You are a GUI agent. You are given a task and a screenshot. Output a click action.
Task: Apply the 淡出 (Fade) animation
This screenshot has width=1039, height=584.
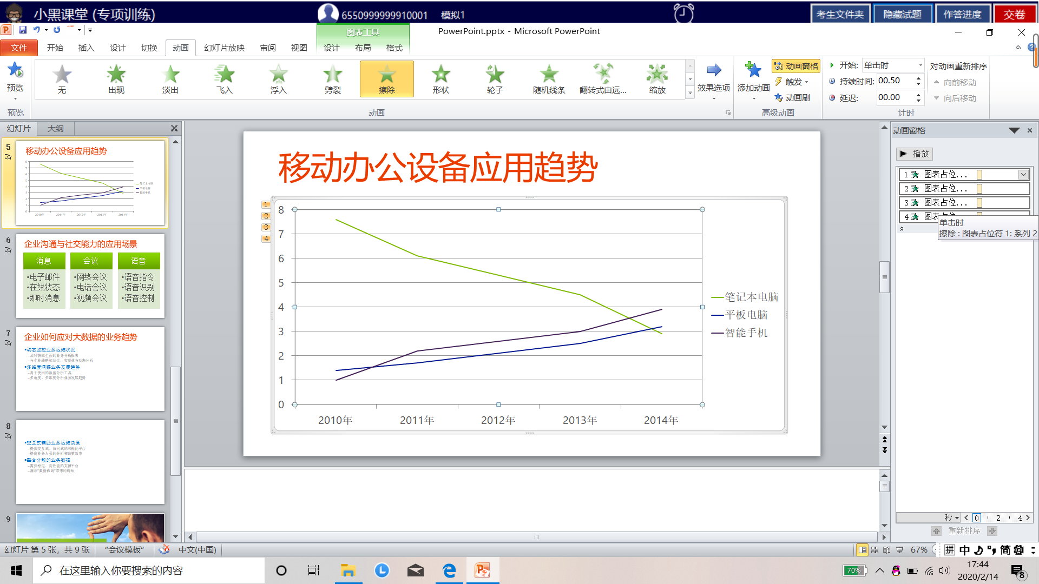tap(170, 79)
